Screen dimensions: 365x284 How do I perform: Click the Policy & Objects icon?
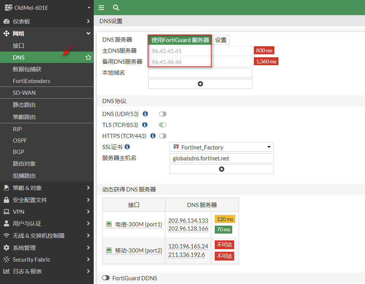[x=6, y=188]
